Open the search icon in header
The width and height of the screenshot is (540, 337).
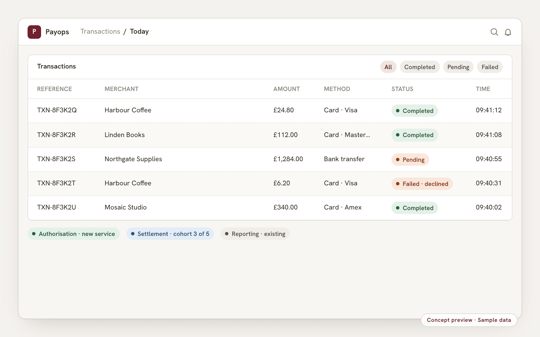(x=494, y=32)
